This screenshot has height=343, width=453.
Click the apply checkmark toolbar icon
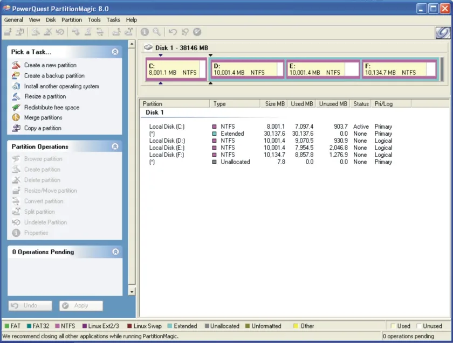tap(197, 32)
